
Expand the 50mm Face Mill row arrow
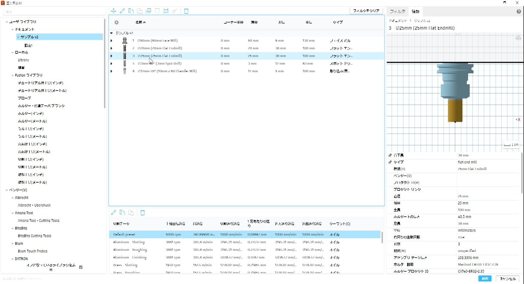point(111,41)
